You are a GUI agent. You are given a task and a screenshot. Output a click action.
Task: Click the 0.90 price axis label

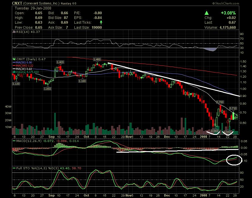tap(243, 96)
